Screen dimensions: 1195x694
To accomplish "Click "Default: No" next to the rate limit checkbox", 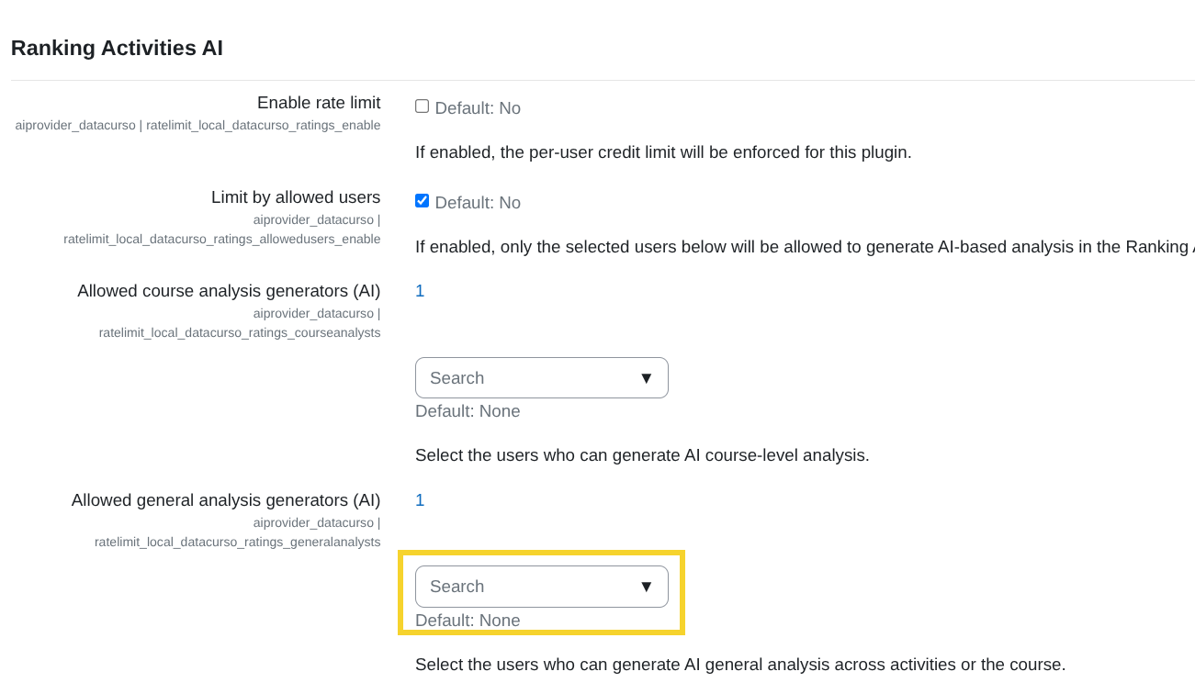I will click(478, 107).
